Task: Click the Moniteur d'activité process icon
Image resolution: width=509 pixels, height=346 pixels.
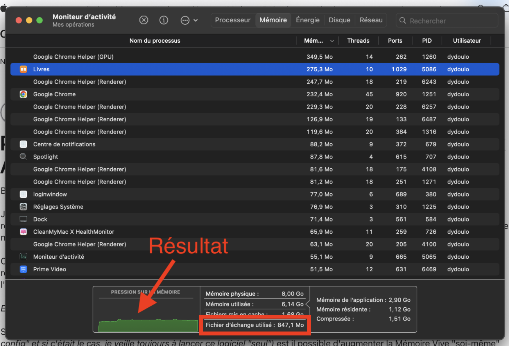Action: pyautogui.click(x=23, y=257)
